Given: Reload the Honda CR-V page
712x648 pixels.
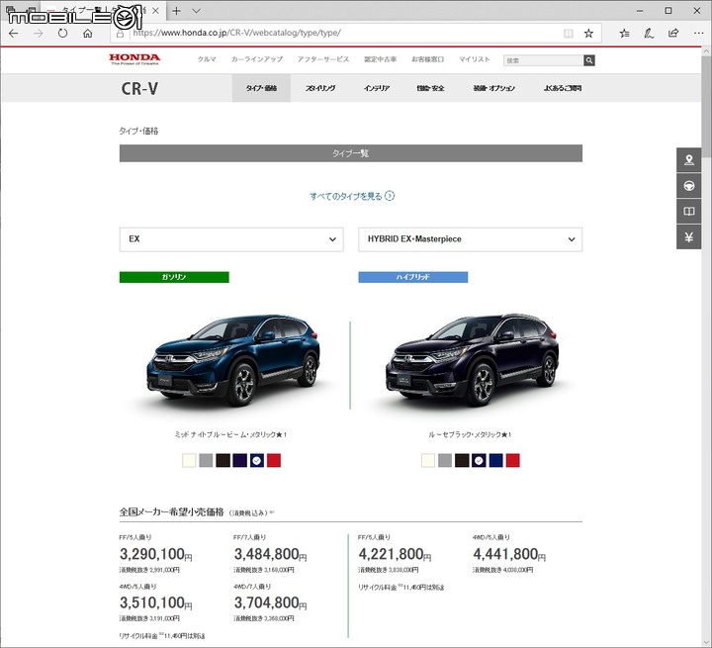Looking at the screenshot, I should [x=62, y=34].
